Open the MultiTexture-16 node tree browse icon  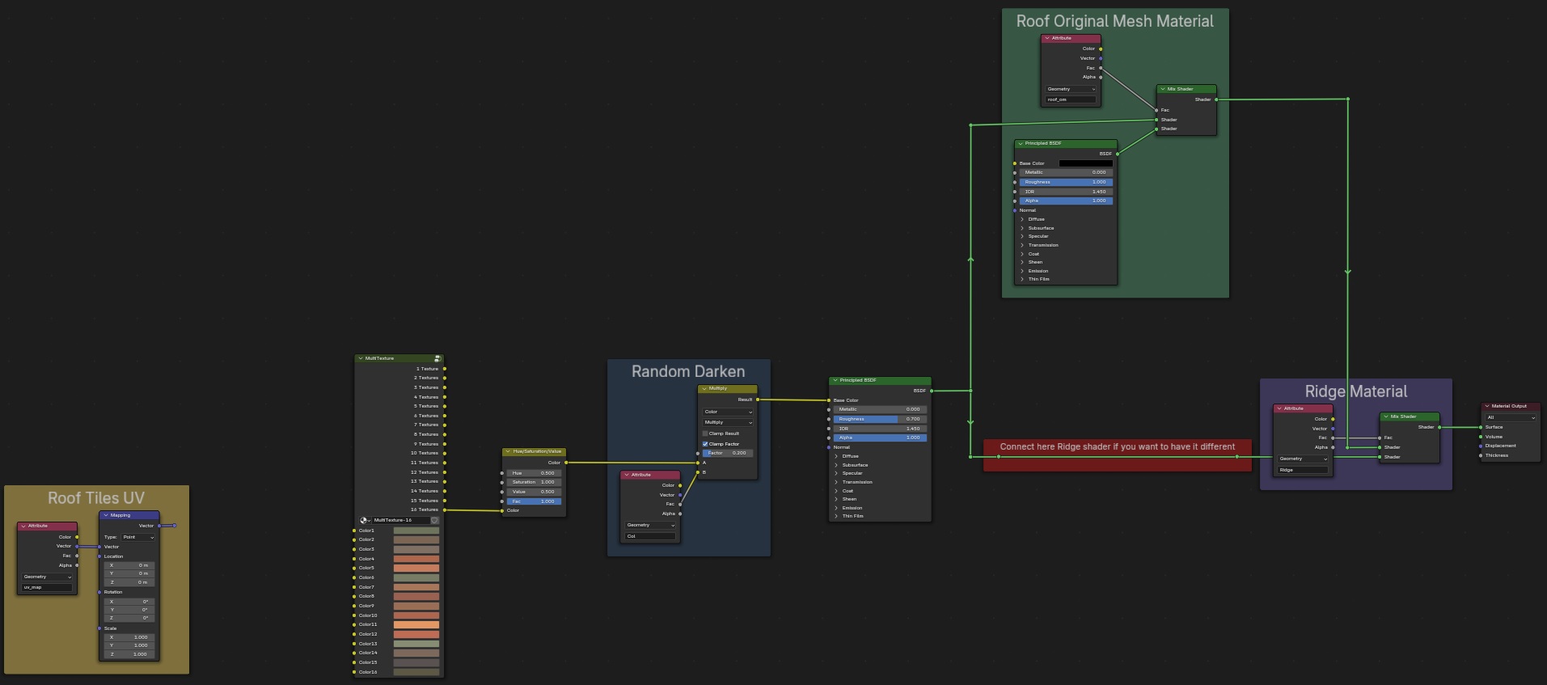coord(365,520)
